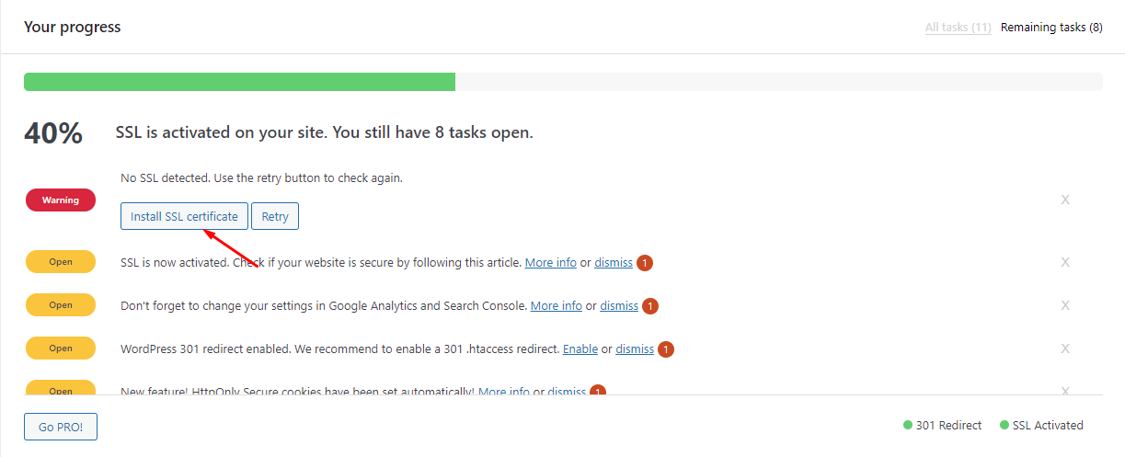Close the SSL is now activated task

pos(1065,262)
